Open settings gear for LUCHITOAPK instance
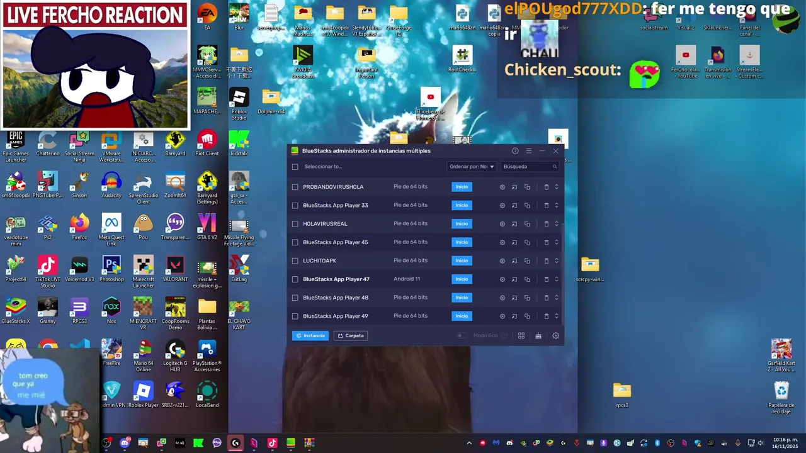This screenshot has height=453, width=806. (502, 260)
